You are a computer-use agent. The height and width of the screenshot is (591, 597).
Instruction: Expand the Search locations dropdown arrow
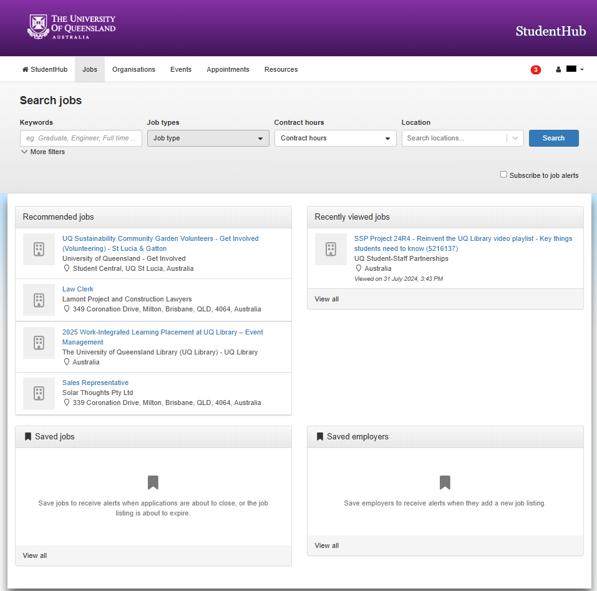pyautogui.click(x=515, y=138)
